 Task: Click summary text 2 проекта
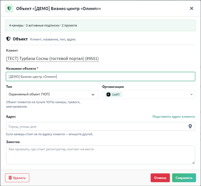(x=69, y=25)
